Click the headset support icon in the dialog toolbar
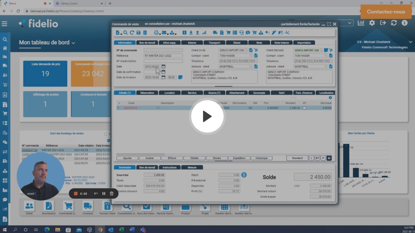Screen dimensions: 415x233 point(241,33)
